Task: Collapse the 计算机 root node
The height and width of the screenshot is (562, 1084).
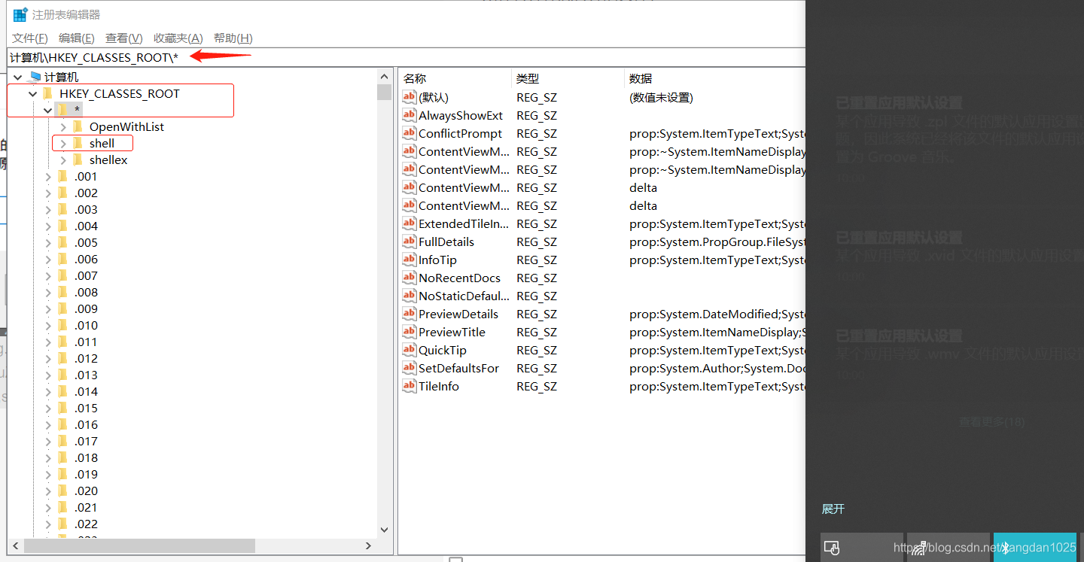Action: [18, 77]
